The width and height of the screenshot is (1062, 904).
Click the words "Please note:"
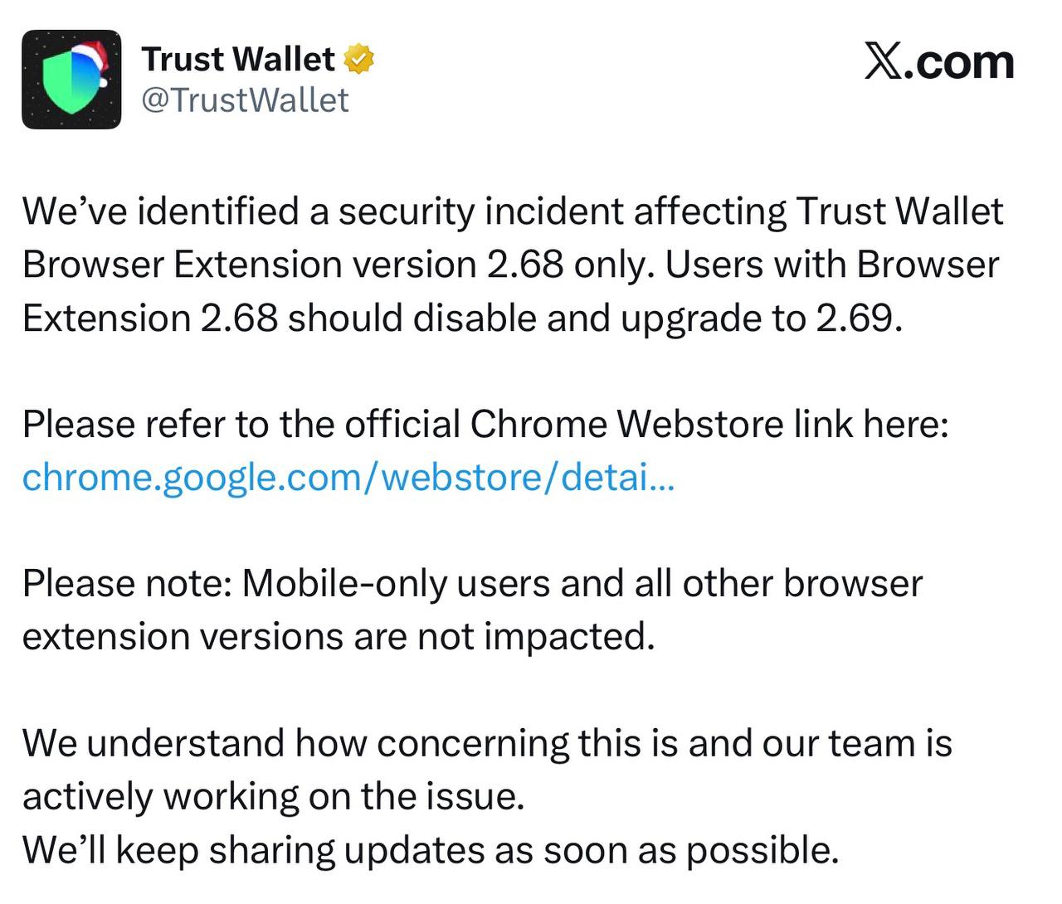coord(126,584)
